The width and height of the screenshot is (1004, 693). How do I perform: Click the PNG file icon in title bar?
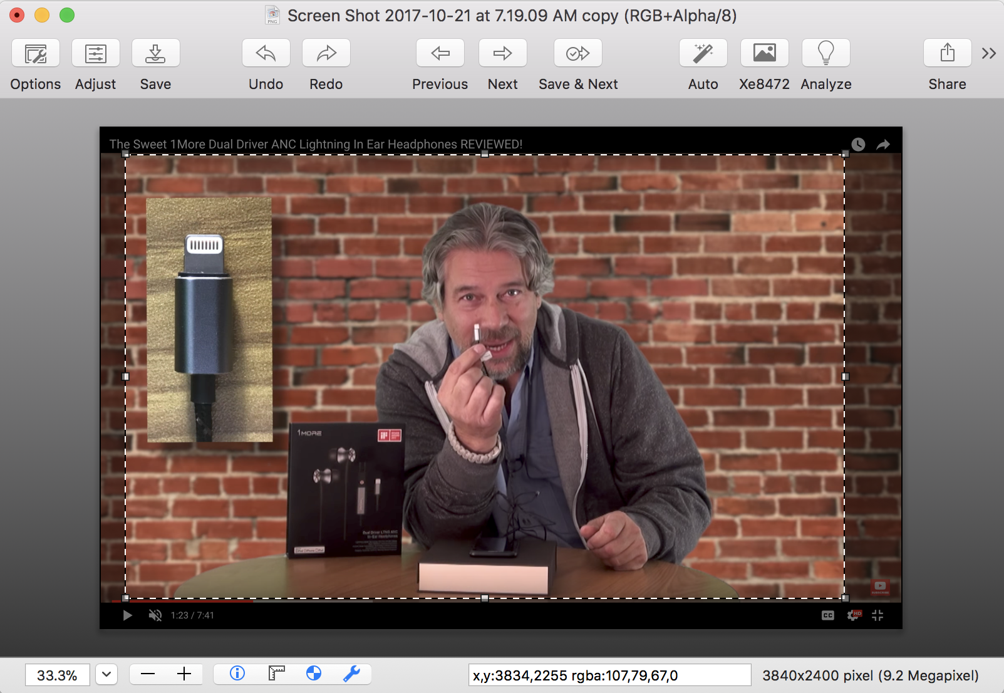[x=272, y=15]
